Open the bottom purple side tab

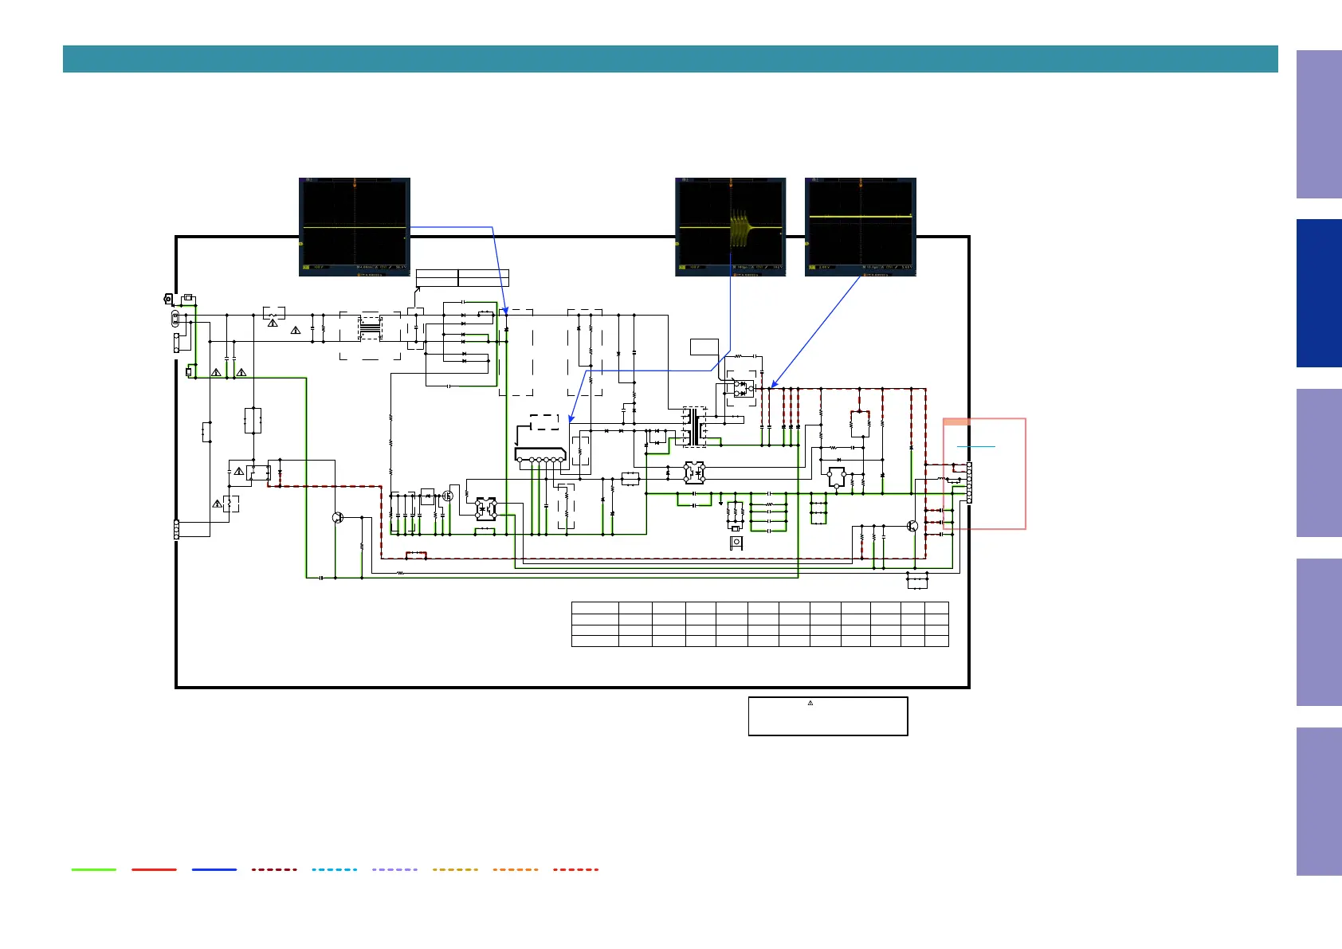coord(1319,802)
